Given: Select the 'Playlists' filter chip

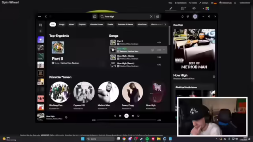Looking at the screenshot, I should 82,24.
